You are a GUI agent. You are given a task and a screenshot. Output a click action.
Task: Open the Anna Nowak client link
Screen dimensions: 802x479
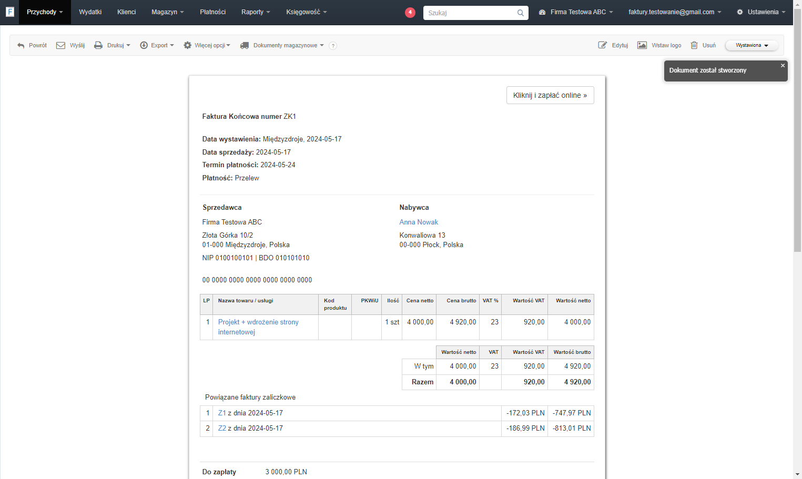[x=419, y=222]
